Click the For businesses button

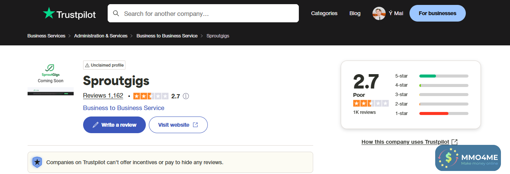[437, 13]
